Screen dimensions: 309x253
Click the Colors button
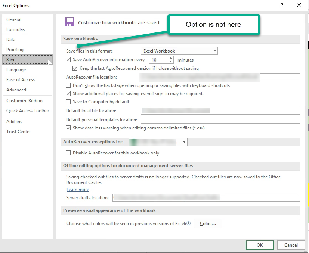point(208,223)
